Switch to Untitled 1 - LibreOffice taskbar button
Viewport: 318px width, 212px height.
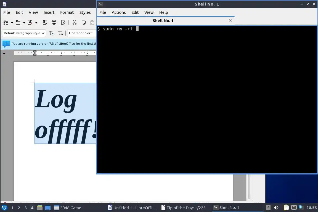click(132, 208)
